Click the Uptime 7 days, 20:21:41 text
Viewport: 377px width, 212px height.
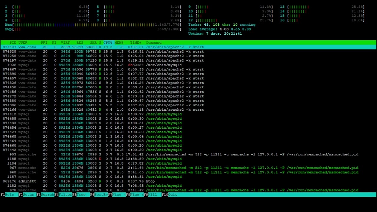215,34
